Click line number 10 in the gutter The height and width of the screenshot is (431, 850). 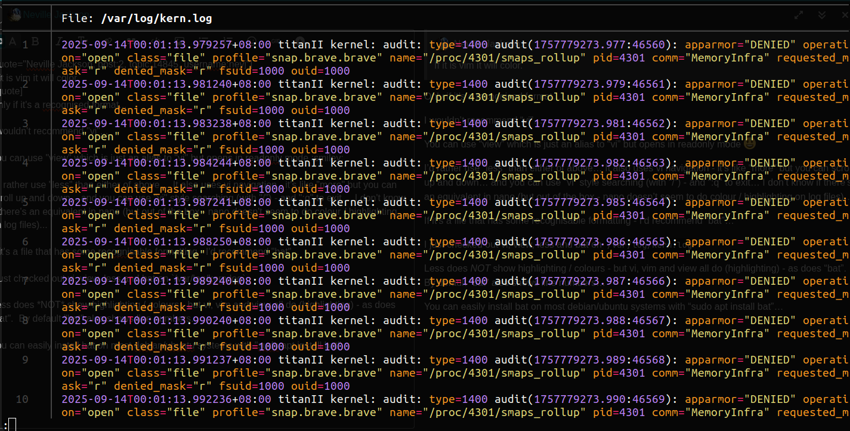[22, 399]
